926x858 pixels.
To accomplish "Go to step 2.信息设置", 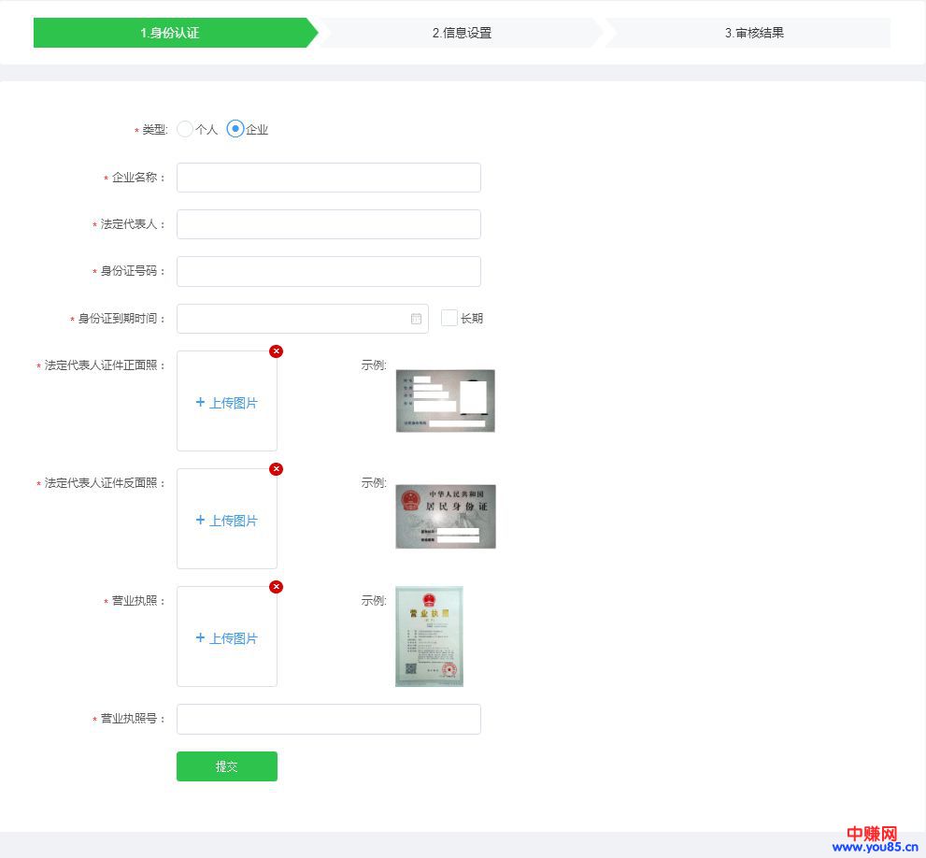I will [x=462, y=33].
